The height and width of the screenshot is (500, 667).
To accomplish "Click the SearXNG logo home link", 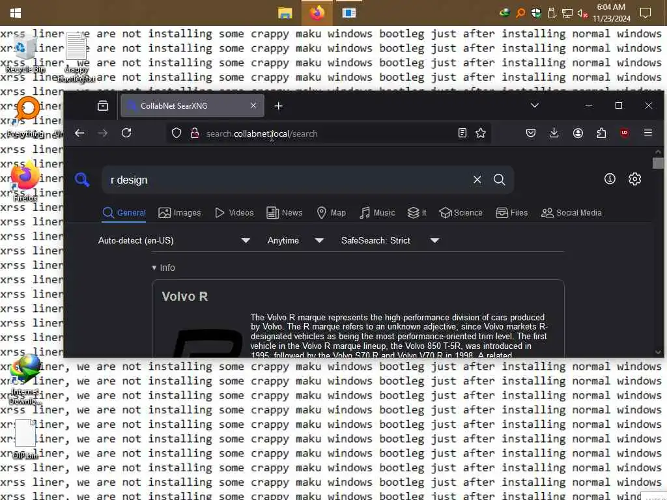I will coord(82,180).
